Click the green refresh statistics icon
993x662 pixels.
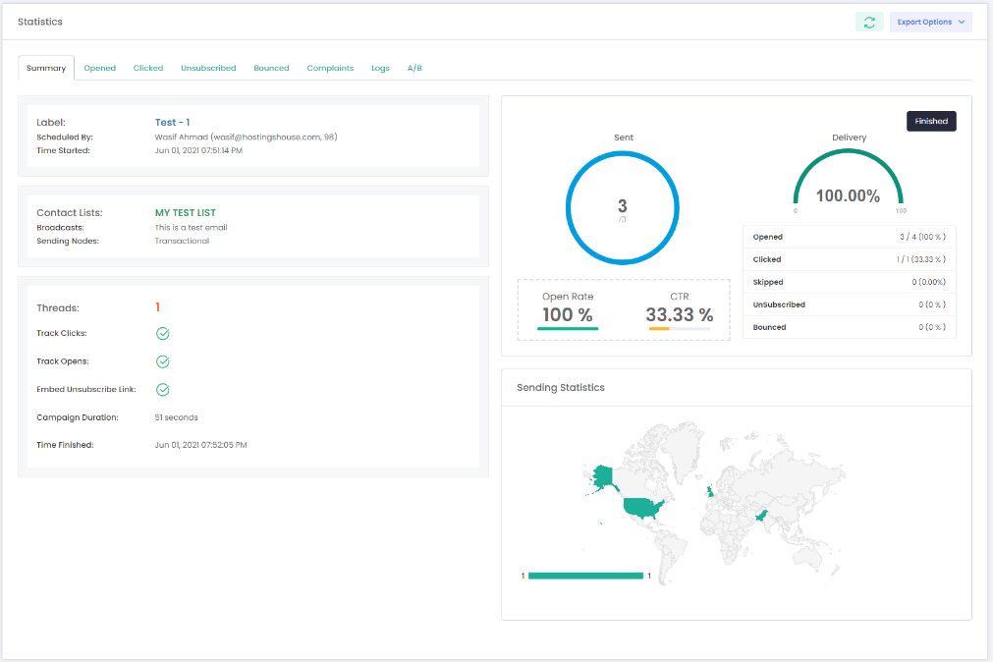click(869, 23)
